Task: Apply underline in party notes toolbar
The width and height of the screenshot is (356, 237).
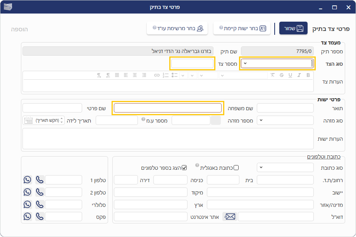Action: (x=290, y=75)
